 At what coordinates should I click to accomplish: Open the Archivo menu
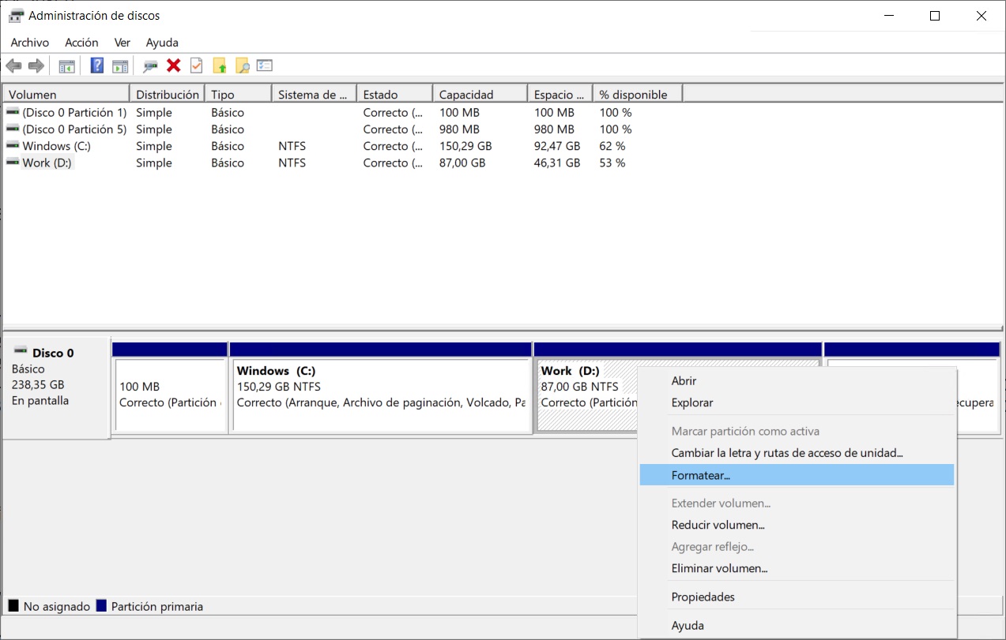[29, 43]
